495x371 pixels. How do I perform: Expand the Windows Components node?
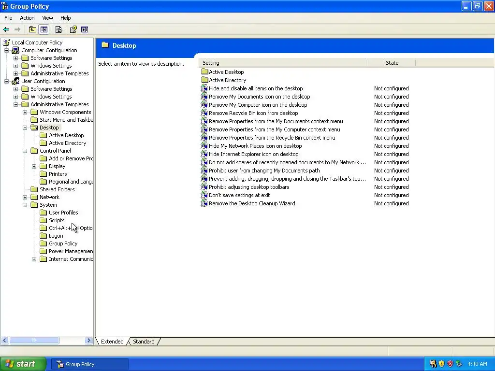(25, 112)
